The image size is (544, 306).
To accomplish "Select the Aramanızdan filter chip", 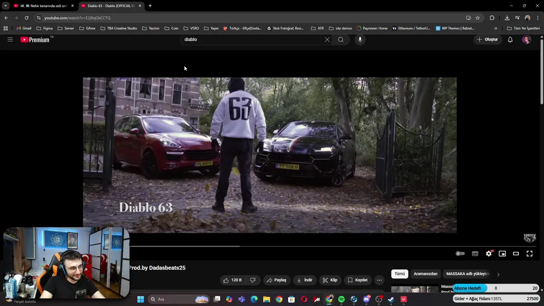I will 425,274.
